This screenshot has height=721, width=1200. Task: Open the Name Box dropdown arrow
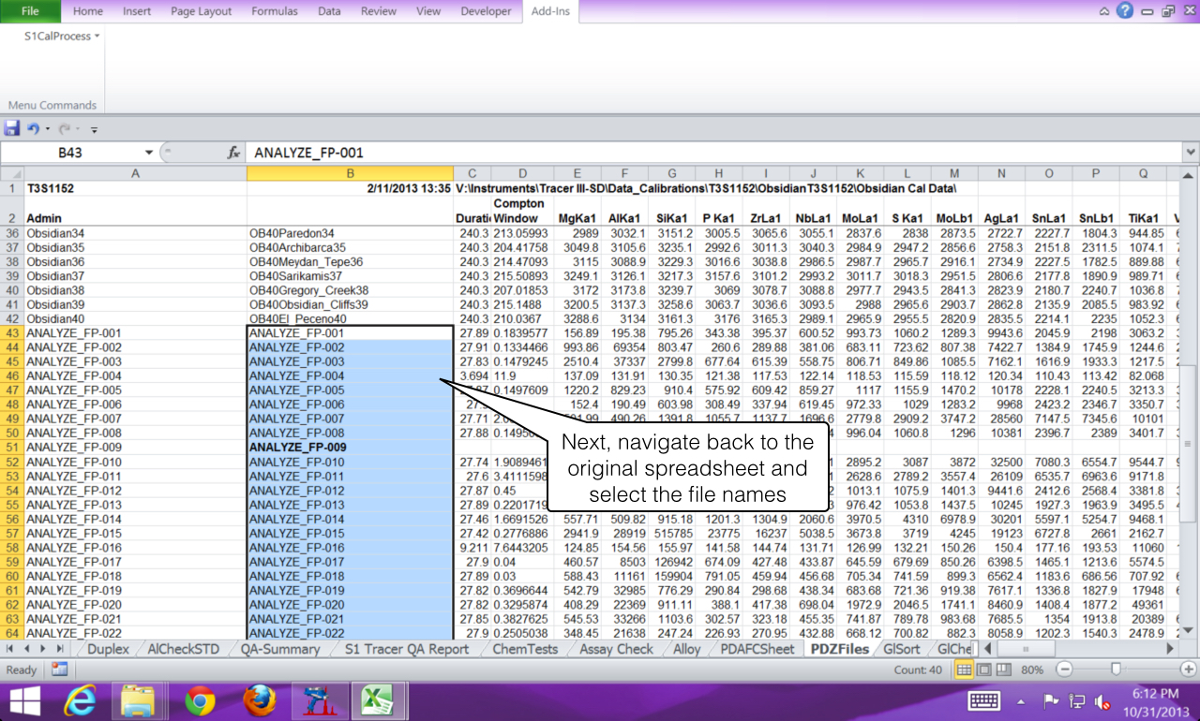coord(148,153)
